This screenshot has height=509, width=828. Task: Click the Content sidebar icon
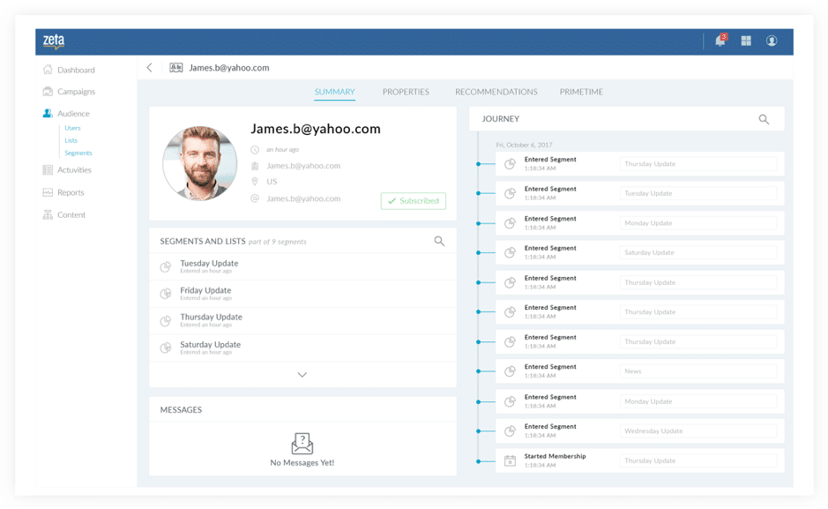pyautogui.click(x=48, y=215)
